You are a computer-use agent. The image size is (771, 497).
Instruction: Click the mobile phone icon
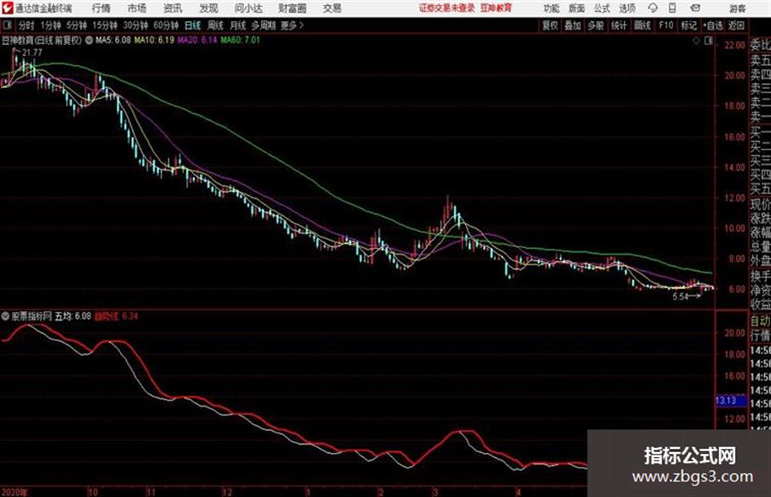click(672, 8)
